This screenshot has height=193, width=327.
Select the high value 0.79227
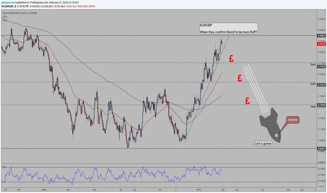click(x=68, y=6)
